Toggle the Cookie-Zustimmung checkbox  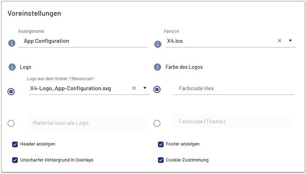tap(161, 160)
